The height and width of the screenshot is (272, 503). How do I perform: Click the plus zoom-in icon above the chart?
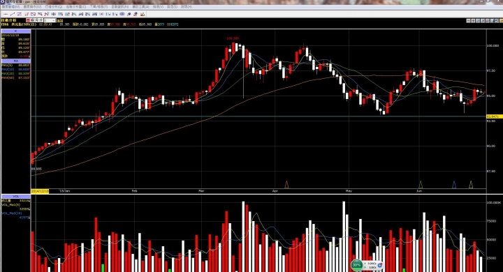473,20
